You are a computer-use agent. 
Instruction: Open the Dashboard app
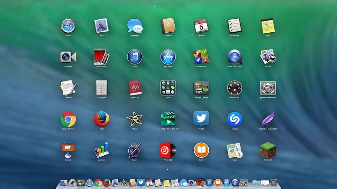coord(234,88)
